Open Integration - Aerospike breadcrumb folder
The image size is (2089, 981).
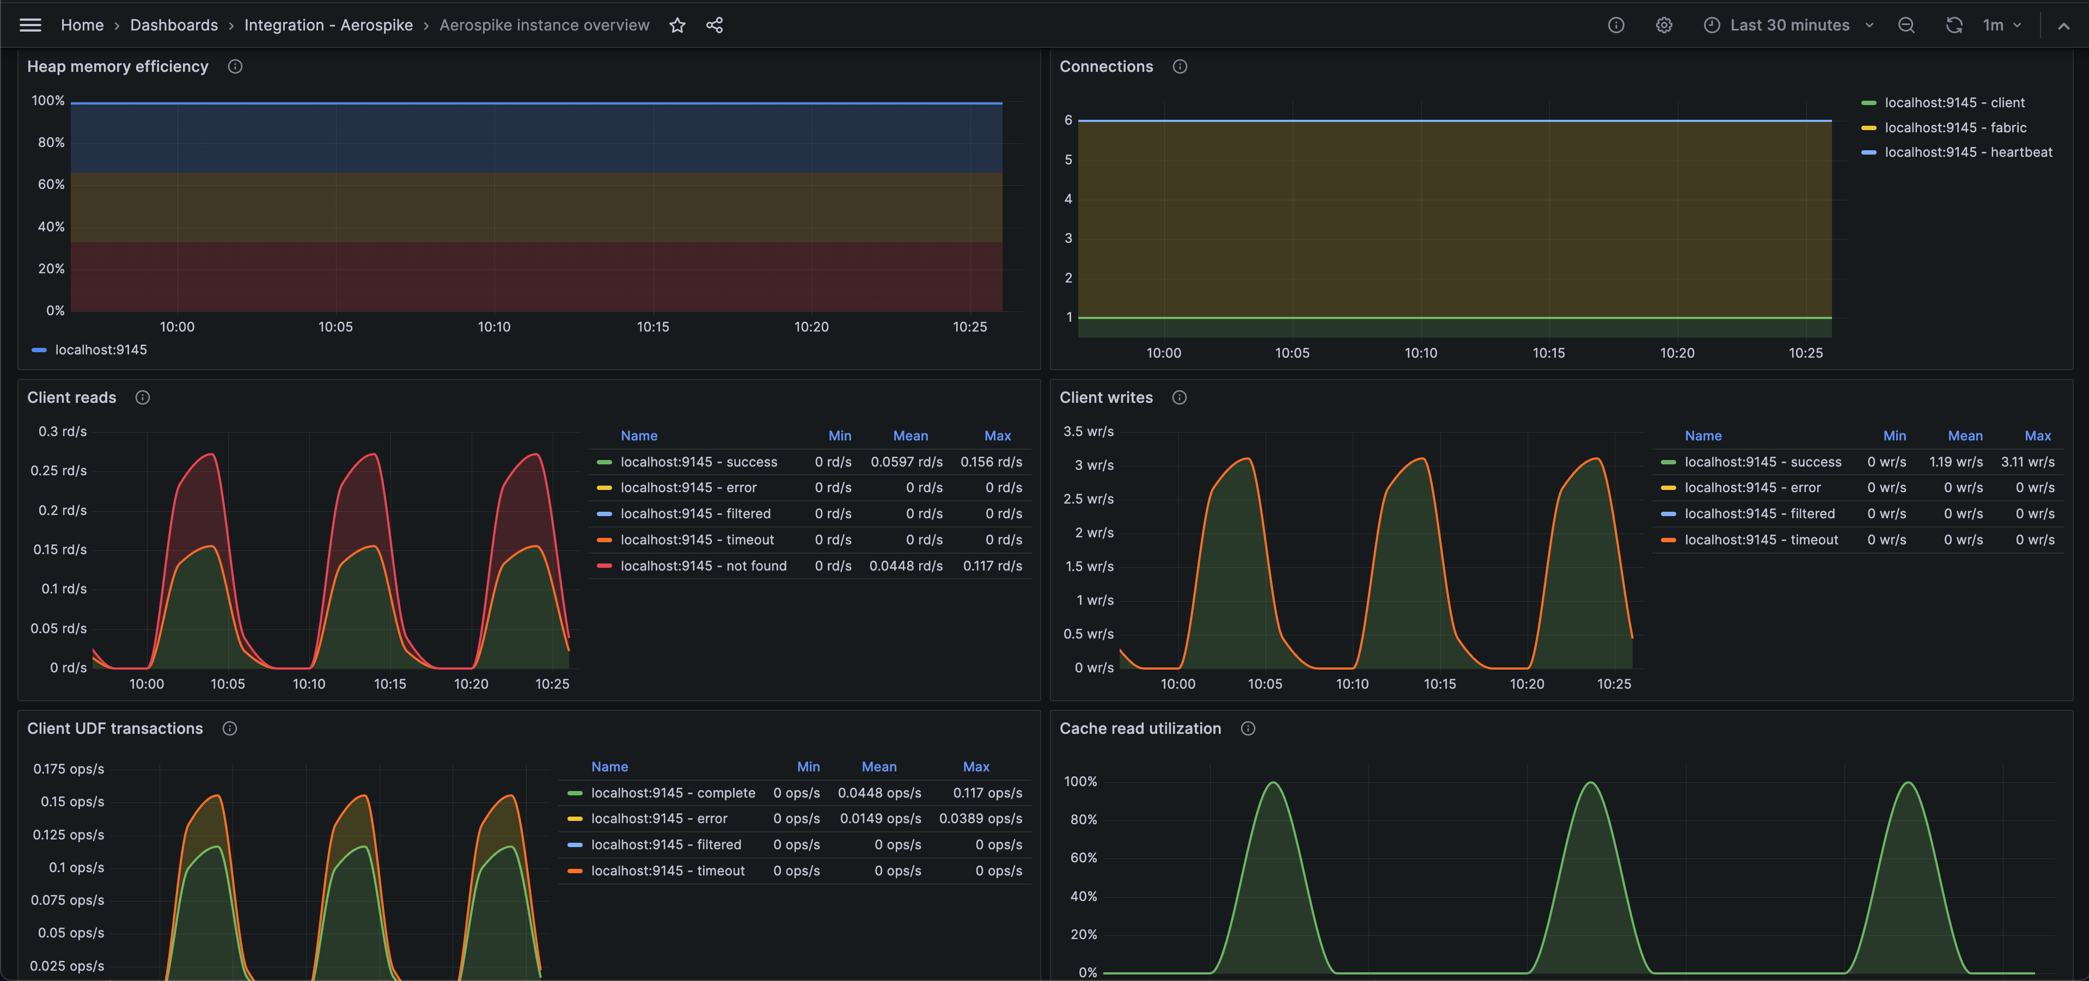pos(328,25)
